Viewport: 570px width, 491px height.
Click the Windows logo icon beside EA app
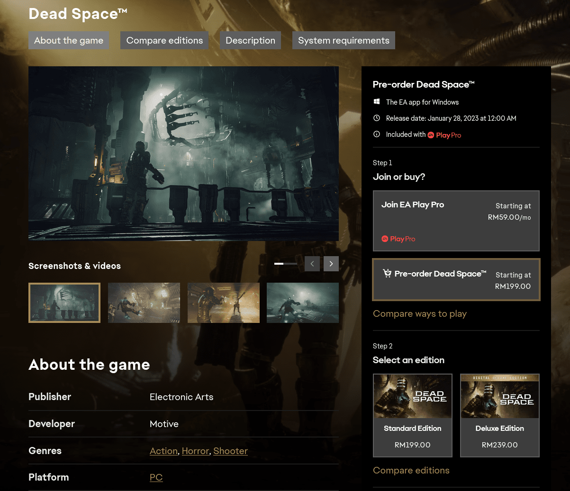point(377,102)
